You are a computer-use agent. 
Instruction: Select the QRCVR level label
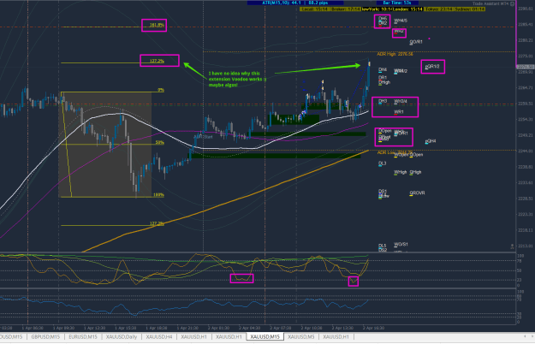[x=417, y=193]
